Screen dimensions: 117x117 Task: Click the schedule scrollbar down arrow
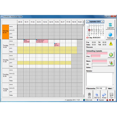click(x=83, y=96)
